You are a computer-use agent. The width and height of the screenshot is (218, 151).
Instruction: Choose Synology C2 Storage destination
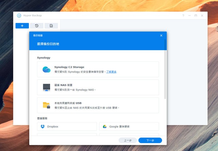click(98, 70)
